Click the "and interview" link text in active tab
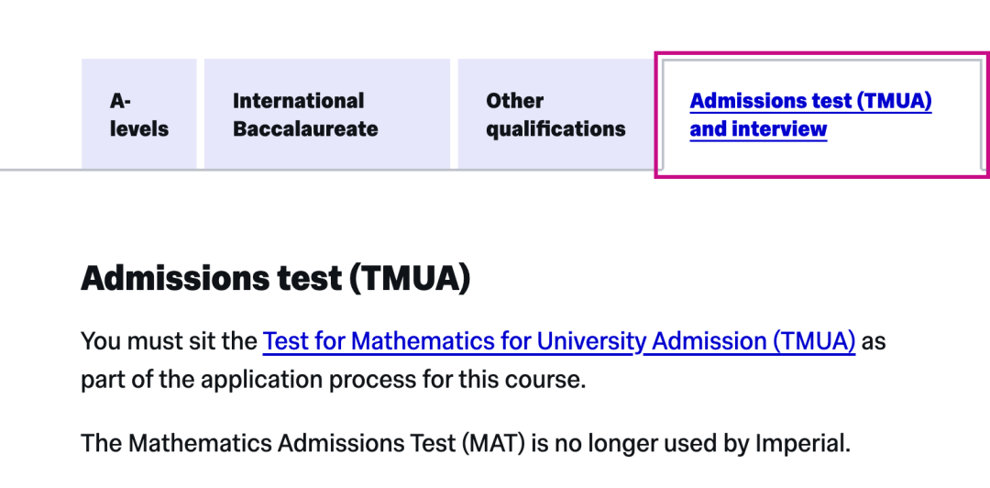990x488 pixels. [758, 129]
